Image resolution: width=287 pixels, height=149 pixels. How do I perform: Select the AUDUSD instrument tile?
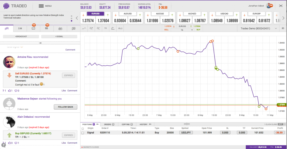click(128, 13)
